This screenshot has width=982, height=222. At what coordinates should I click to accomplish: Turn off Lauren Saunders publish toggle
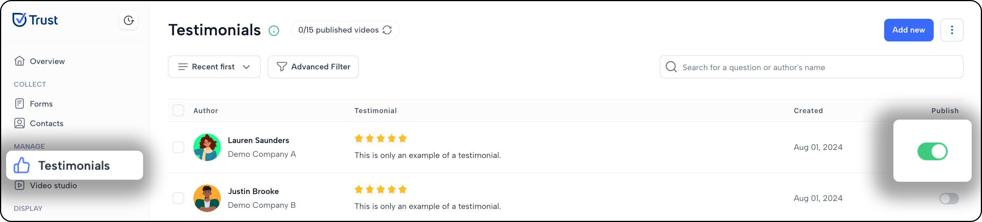tap(932, 151)
